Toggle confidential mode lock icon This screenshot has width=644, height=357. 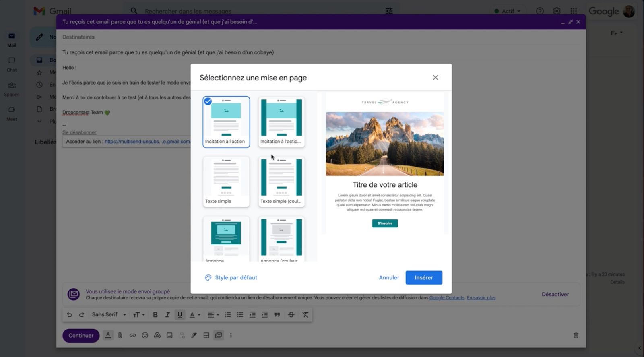point(182,335)
